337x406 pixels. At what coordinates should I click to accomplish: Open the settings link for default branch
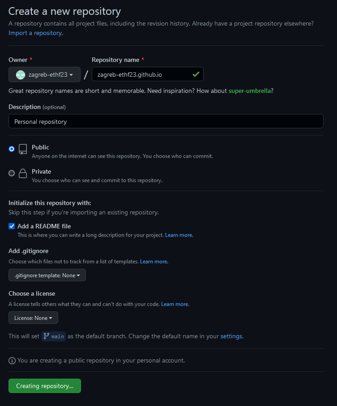click(231, 336)
